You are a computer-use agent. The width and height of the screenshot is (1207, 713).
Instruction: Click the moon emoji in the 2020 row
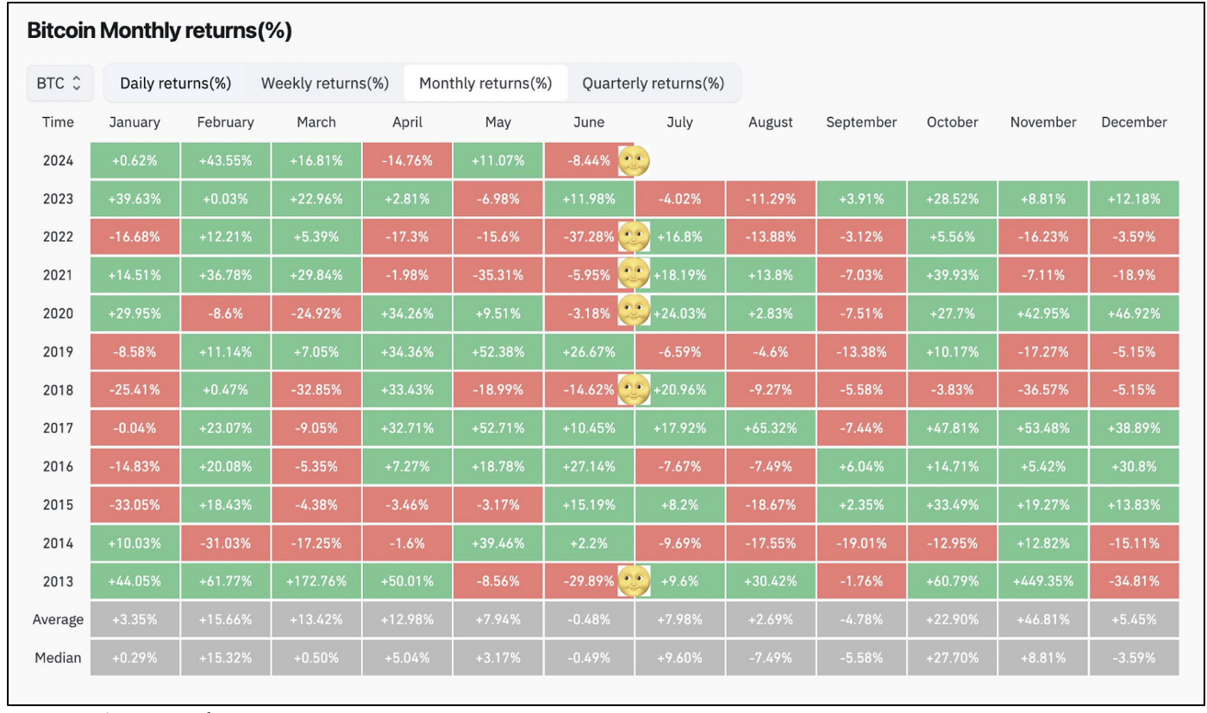click(x=634, y=311)
